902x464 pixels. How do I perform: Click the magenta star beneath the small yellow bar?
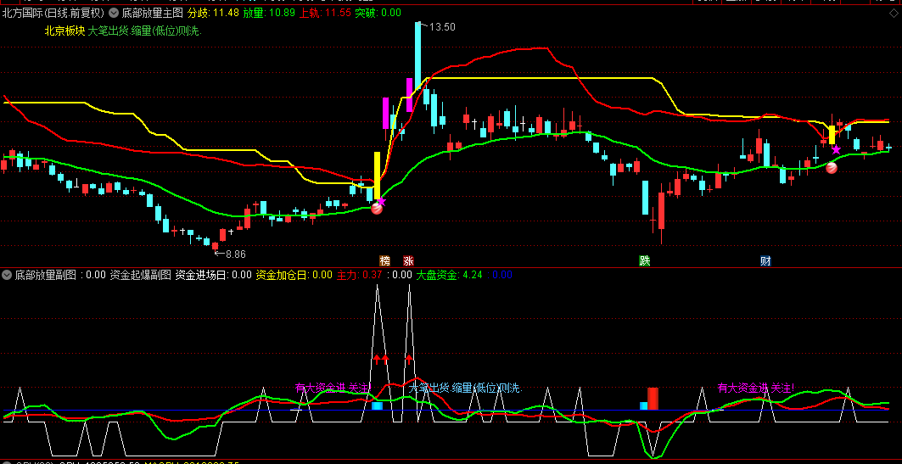[x=836, y=150]
